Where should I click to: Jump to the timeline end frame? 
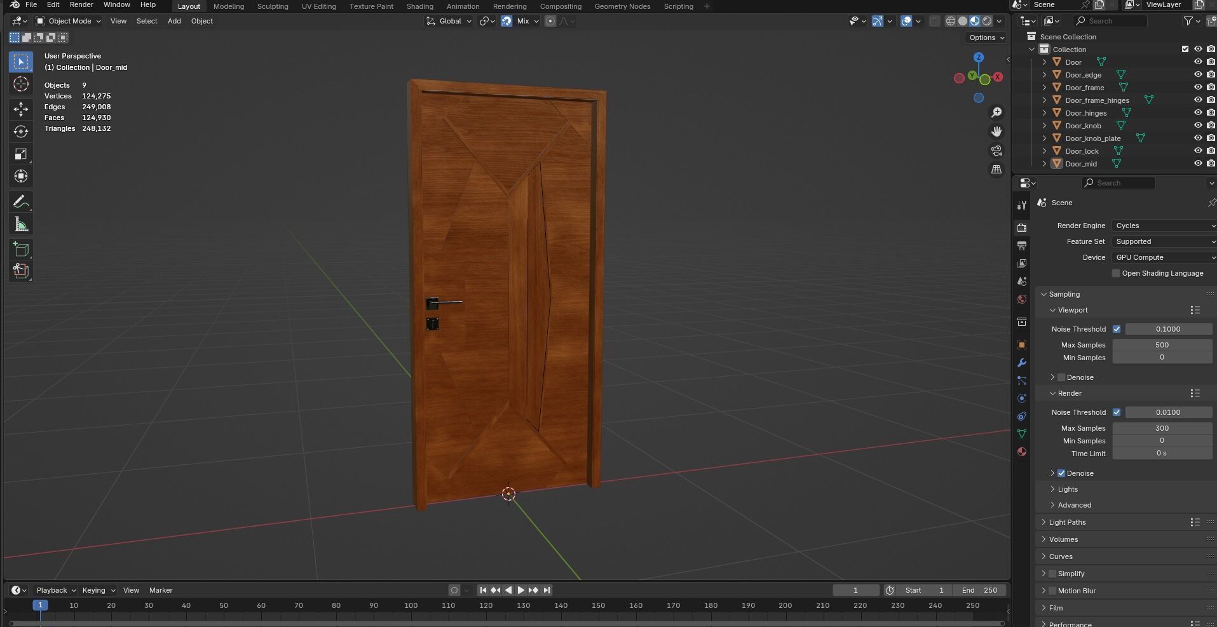tap(547, 590)
